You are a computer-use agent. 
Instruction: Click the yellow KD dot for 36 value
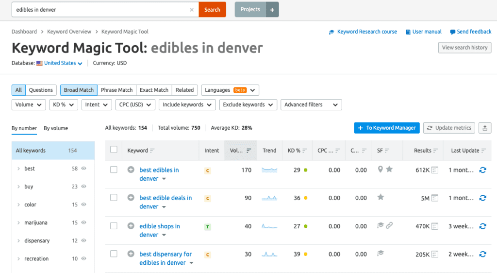click(x=305, y=198)
